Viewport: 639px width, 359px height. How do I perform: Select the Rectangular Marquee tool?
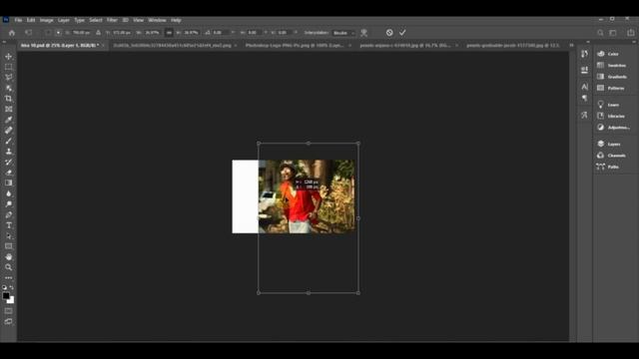(x=9, y=67)
